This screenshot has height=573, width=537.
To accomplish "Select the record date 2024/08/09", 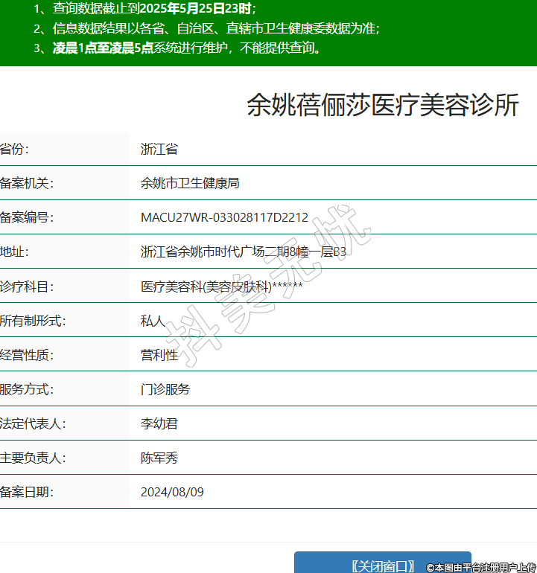I will (172, 492).
